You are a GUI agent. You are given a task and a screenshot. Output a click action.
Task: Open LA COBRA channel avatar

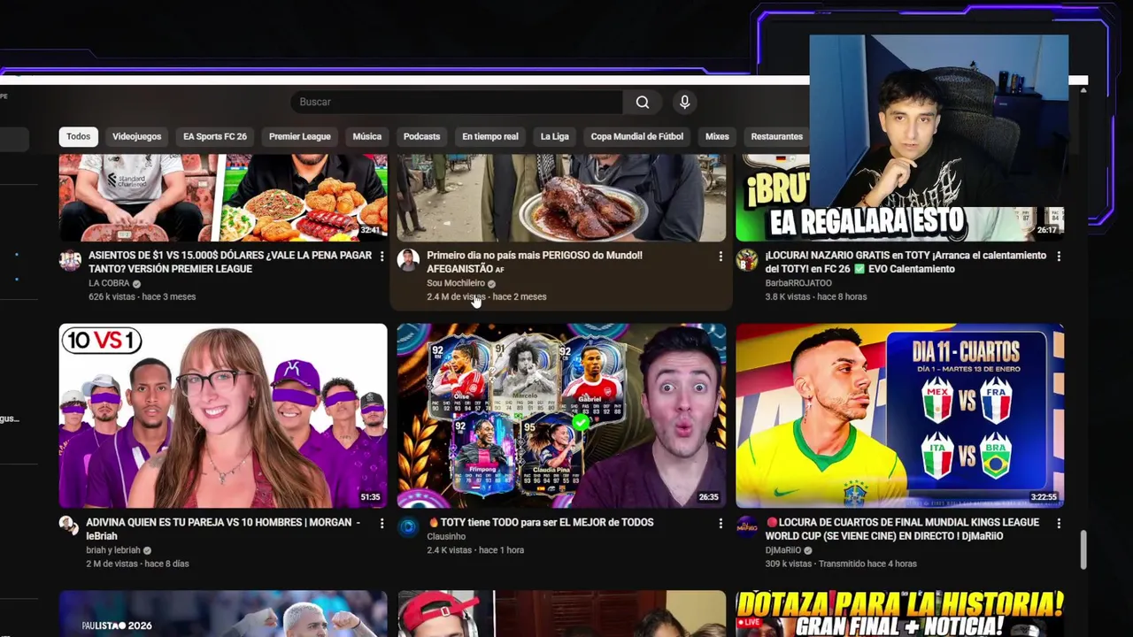[x=70, y=259]
